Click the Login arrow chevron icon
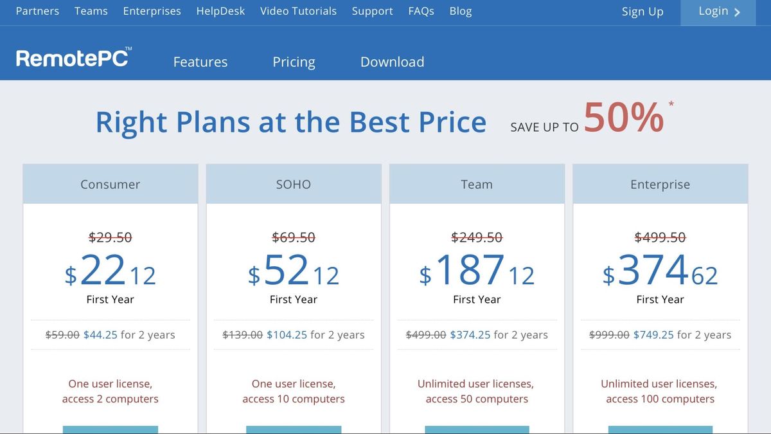 pos(738,12)
